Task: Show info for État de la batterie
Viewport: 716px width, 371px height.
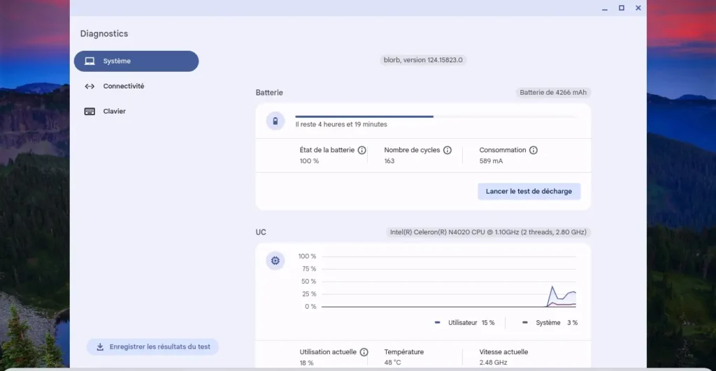Action: click(x=361, y=150)
